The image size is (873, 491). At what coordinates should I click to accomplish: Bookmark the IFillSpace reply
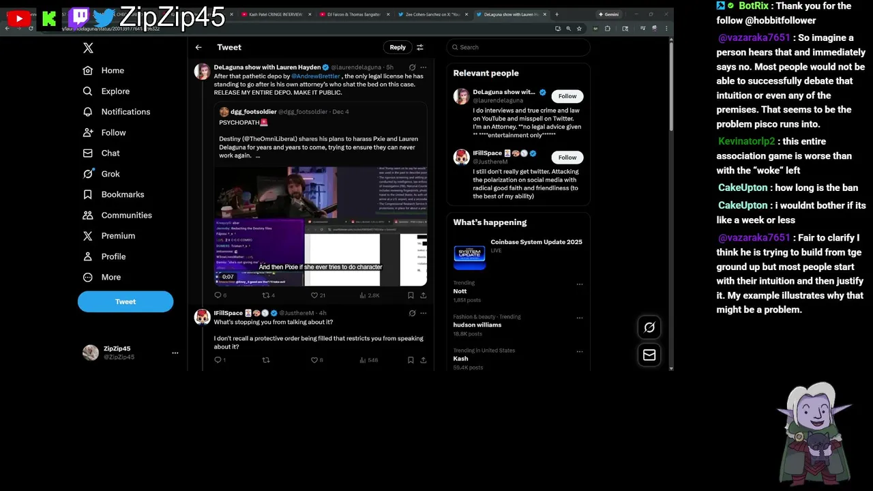[411, 360]
